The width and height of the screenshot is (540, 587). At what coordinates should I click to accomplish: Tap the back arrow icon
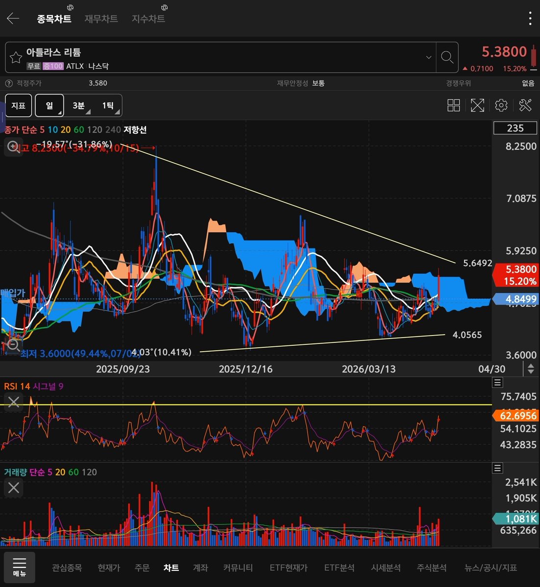click(x=13, y=19)
